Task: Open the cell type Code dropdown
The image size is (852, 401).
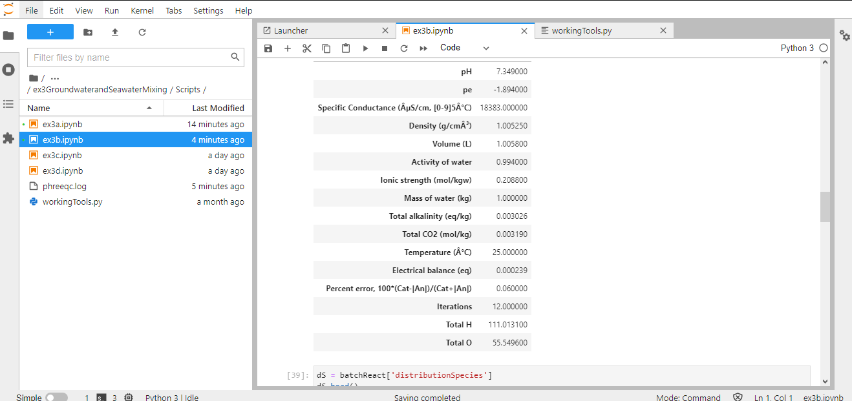Action: 464,48
